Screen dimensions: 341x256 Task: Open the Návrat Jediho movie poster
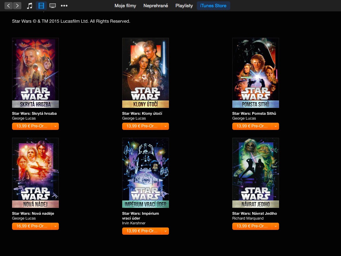[256, 173]
